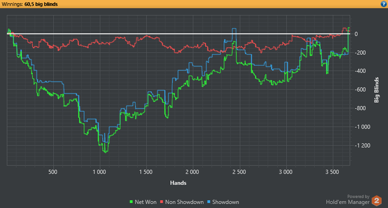Click the 'Hands' x-axis title
This screenshot has height=208, width=388.
pos(178,183)
